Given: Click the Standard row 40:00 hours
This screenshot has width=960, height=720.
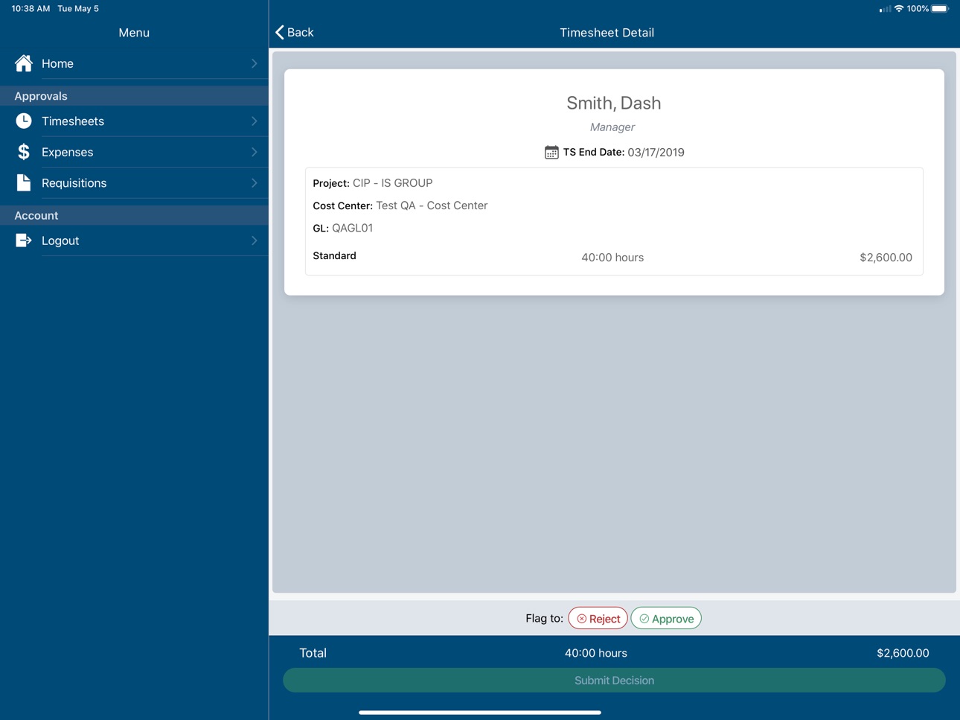Looking at the screenshot, I should click(x=612, y=258).
